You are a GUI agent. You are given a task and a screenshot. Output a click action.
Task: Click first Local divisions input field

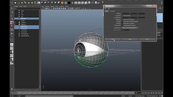tap(125, 18)
